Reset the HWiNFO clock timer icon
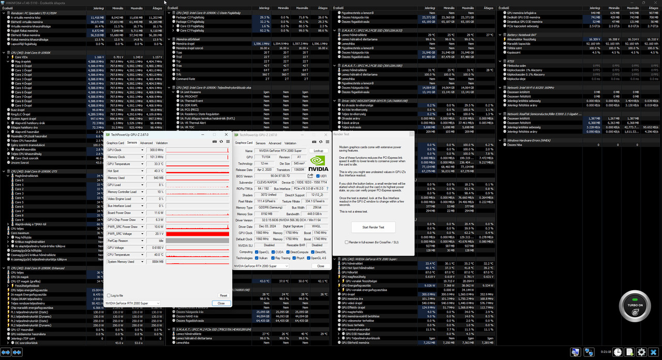This screenshot has height=360, width=662. click(618, 352)
